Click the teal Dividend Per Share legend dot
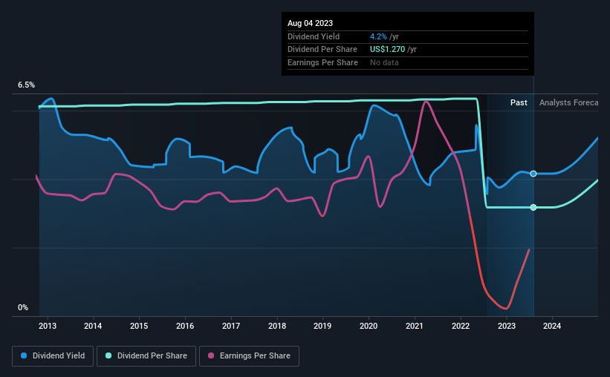 (108, 355)
